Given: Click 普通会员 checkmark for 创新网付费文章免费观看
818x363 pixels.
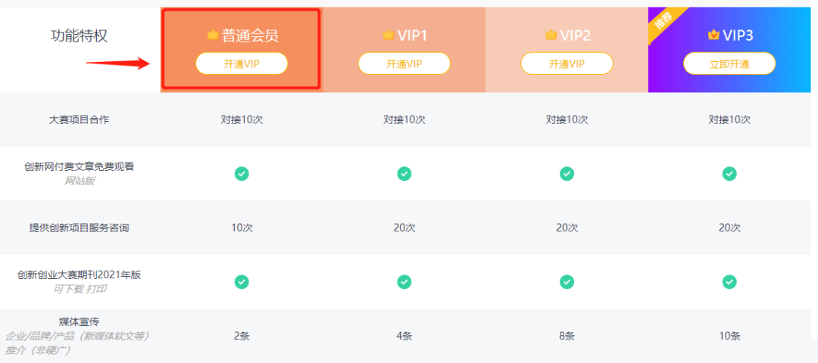Looking at the screenshot, I should [x=242, y=173].
